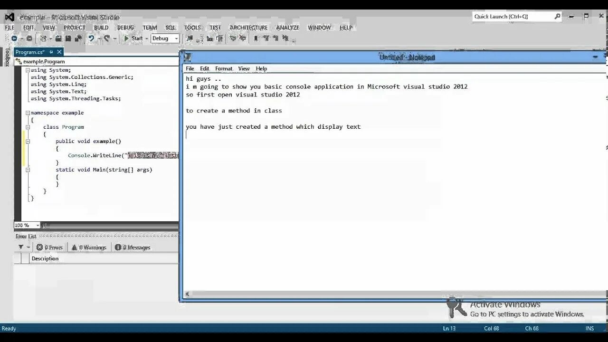
Task: Open the vertical Toolbox side tab
Action: pos(7,57)
